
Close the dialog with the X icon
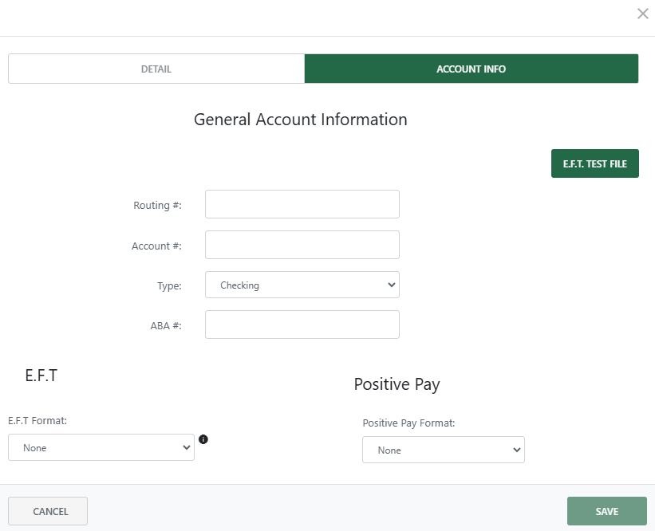[642, 14]
